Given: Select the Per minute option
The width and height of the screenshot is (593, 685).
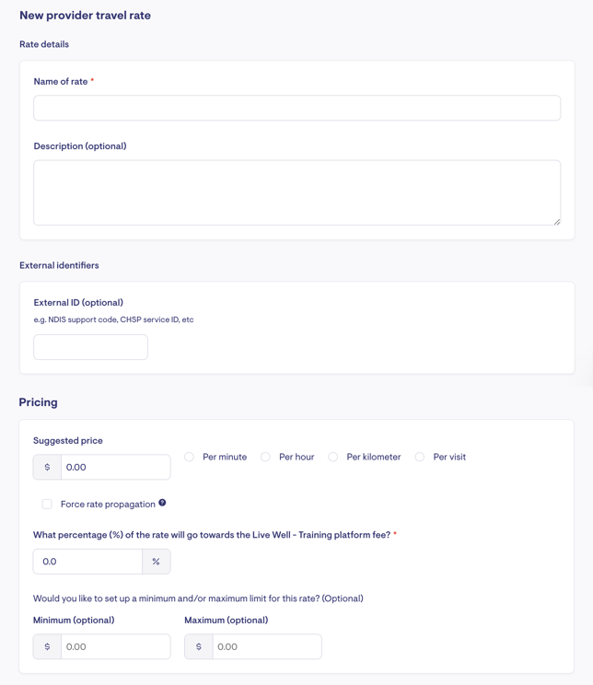Looking at the screenshot, I should (189, 457).
